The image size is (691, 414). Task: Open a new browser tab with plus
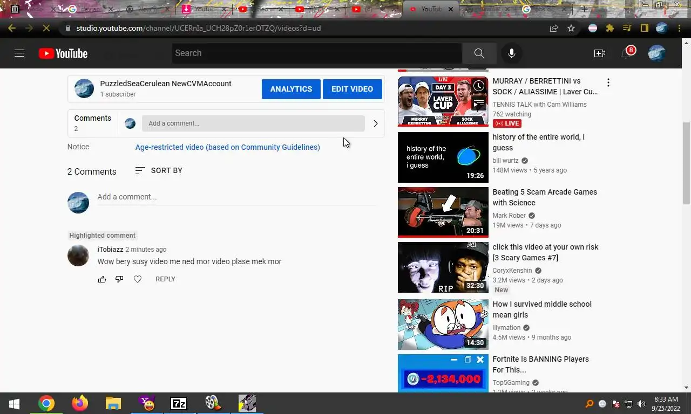(584, 9)
